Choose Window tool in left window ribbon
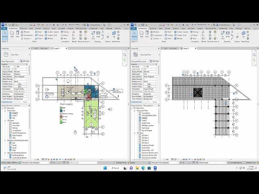 coord(25,32)
